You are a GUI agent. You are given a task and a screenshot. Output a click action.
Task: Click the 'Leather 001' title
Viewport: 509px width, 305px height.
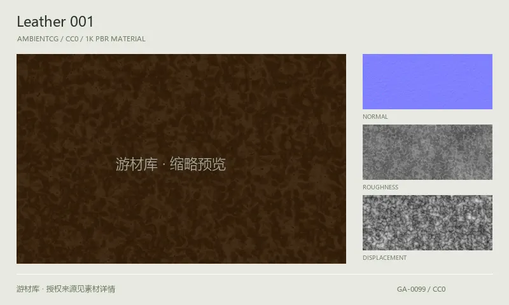coord(55,22)
